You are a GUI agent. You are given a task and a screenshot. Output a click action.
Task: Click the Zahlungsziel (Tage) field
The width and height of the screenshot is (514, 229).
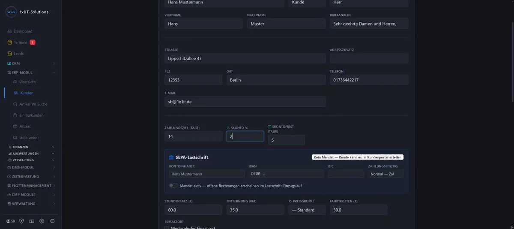click(193, 136)
